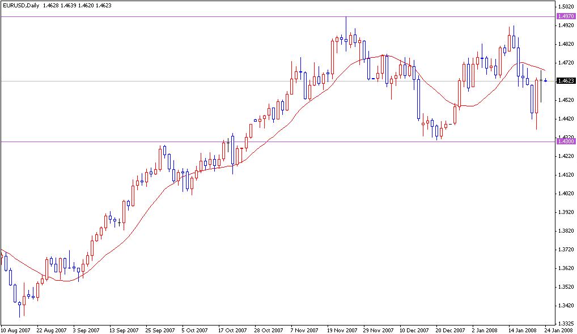Click the 1.4820 price axis label
577x334 pixels.
point(566,44)
